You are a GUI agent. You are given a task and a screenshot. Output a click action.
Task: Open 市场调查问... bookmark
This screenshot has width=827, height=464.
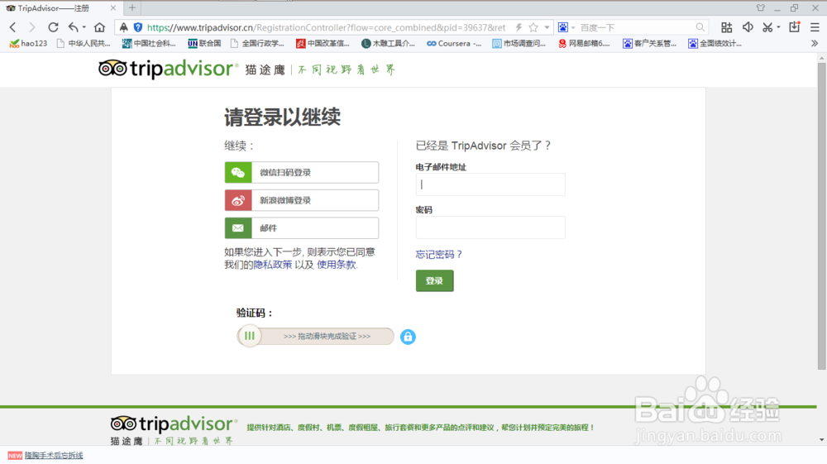(519, 43)
